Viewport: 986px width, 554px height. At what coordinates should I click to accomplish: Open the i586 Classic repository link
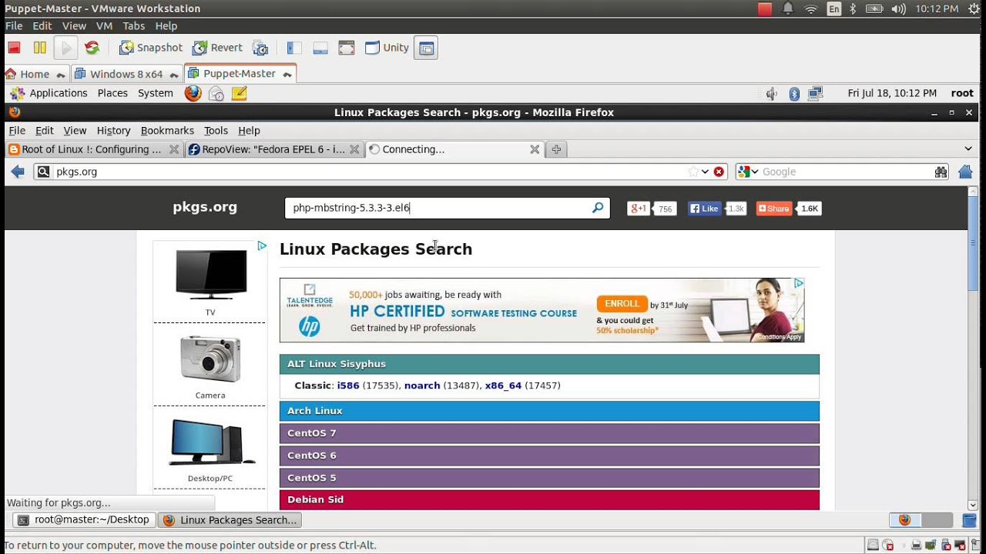(348, 385)
